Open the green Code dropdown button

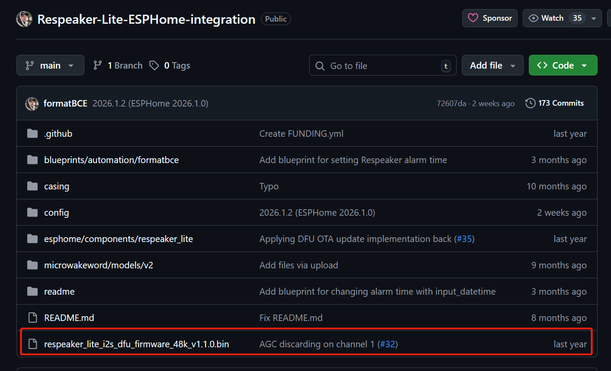(563, 66)
